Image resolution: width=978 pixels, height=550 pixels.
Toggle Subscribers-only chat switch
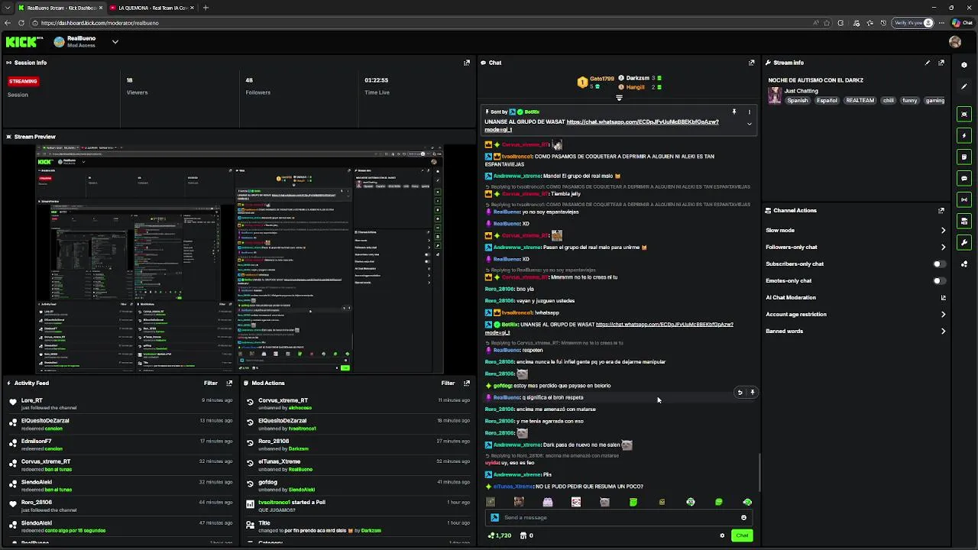pyautogui.click(x=939, y=264)
